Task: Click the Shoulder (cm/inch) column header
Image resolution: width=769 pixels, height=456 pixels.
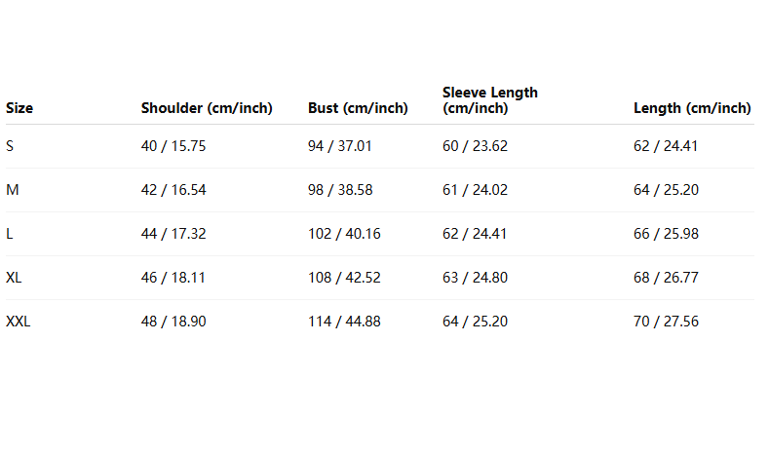Action: (x=207, y=108)
